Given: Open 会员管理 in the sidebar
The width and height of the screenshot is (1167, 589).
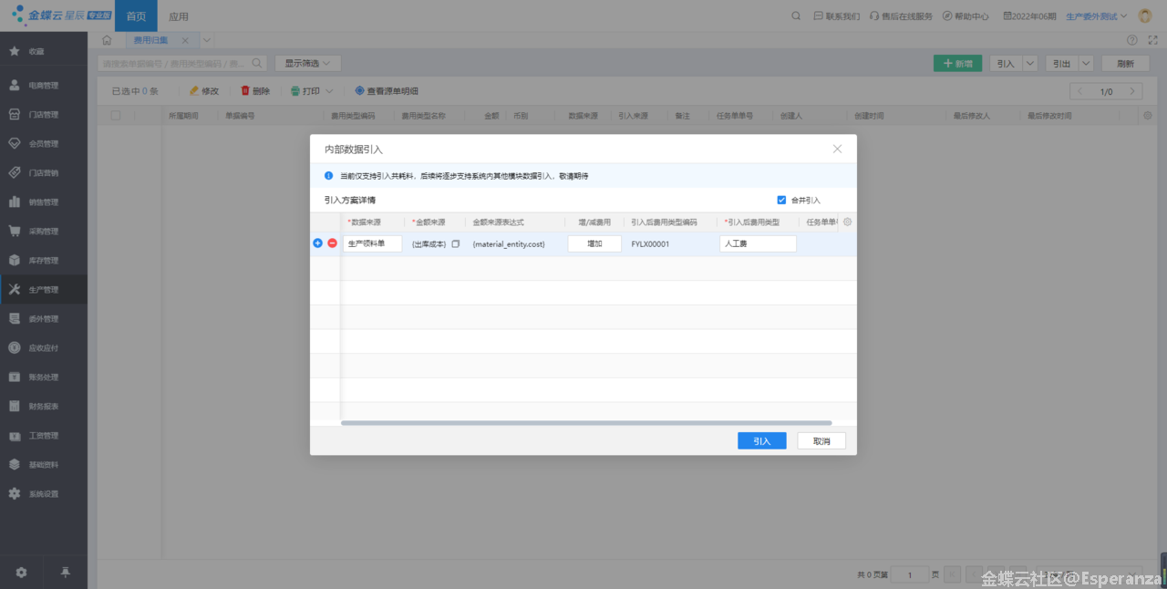Looking at the screenshot, I should (x=44, y=144).
